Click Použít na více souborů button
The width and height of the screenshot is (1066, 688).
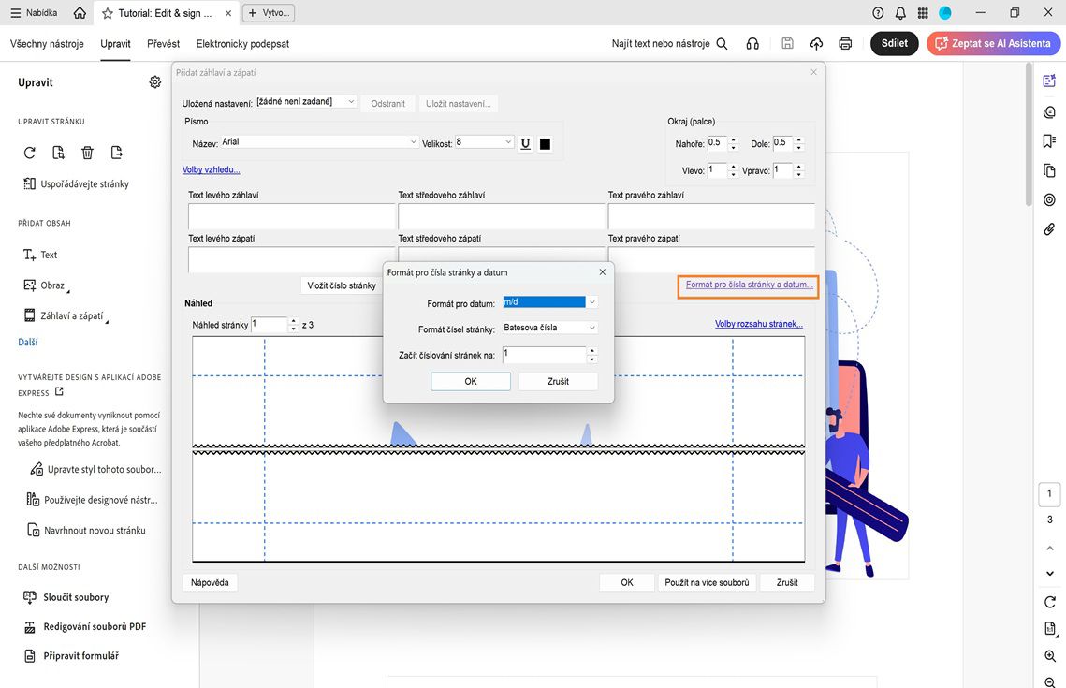(x=707, y=581)
